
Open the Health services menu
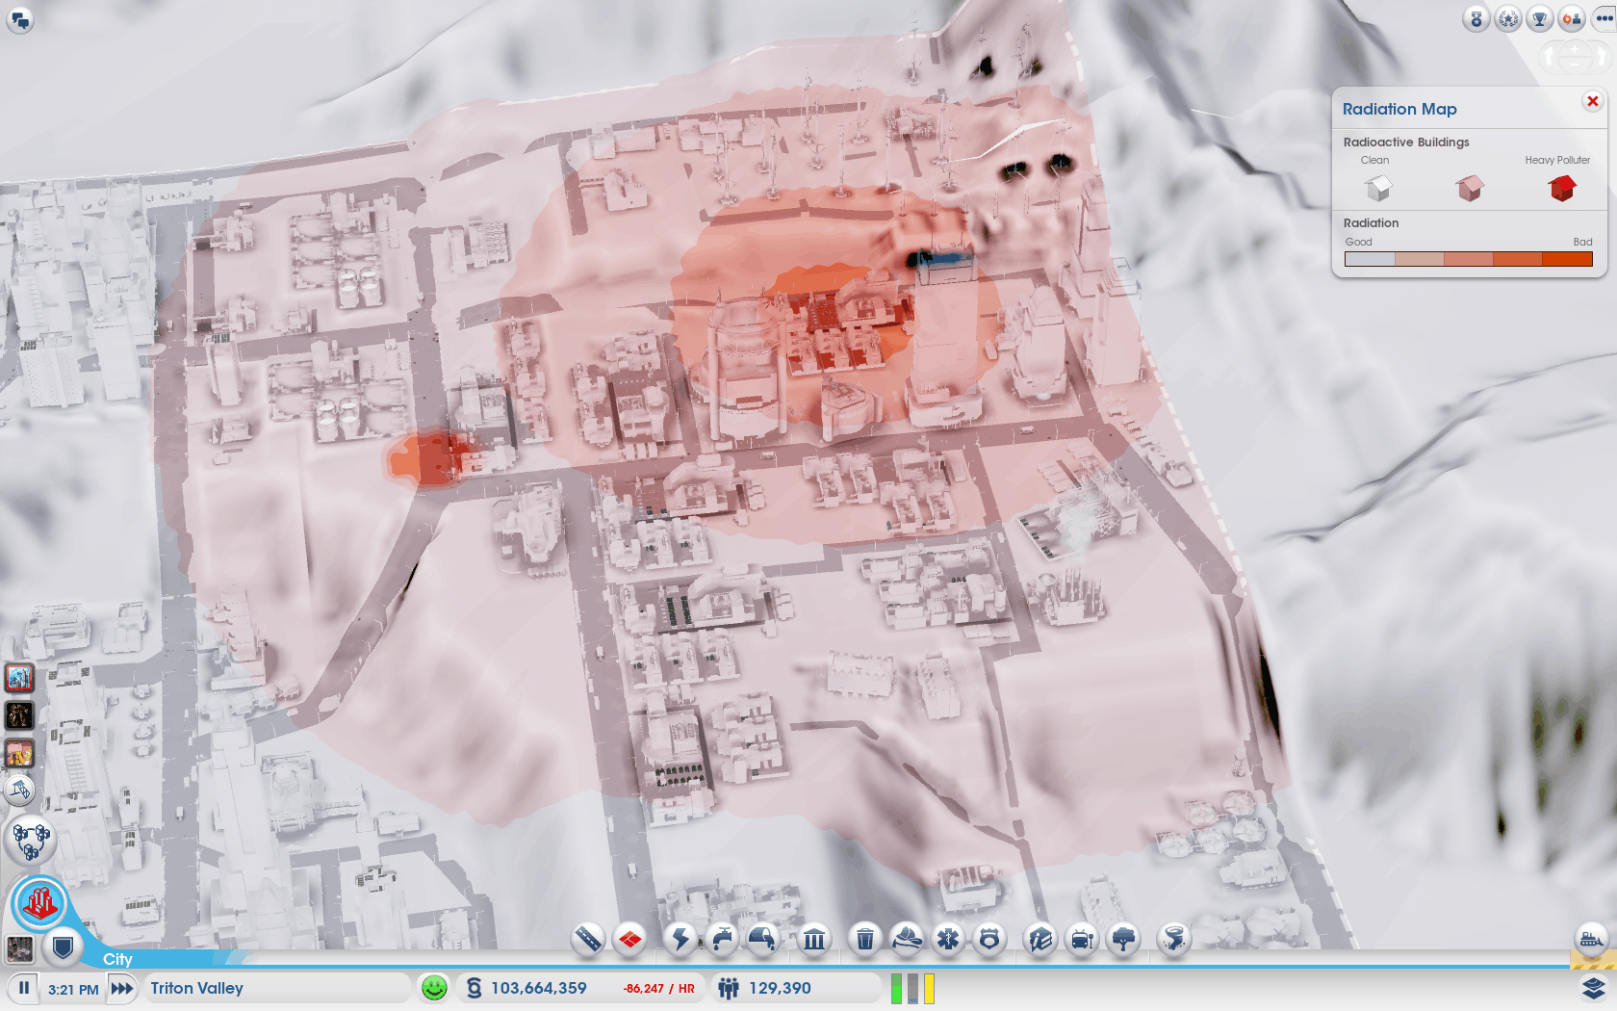[x=948, y=938]
